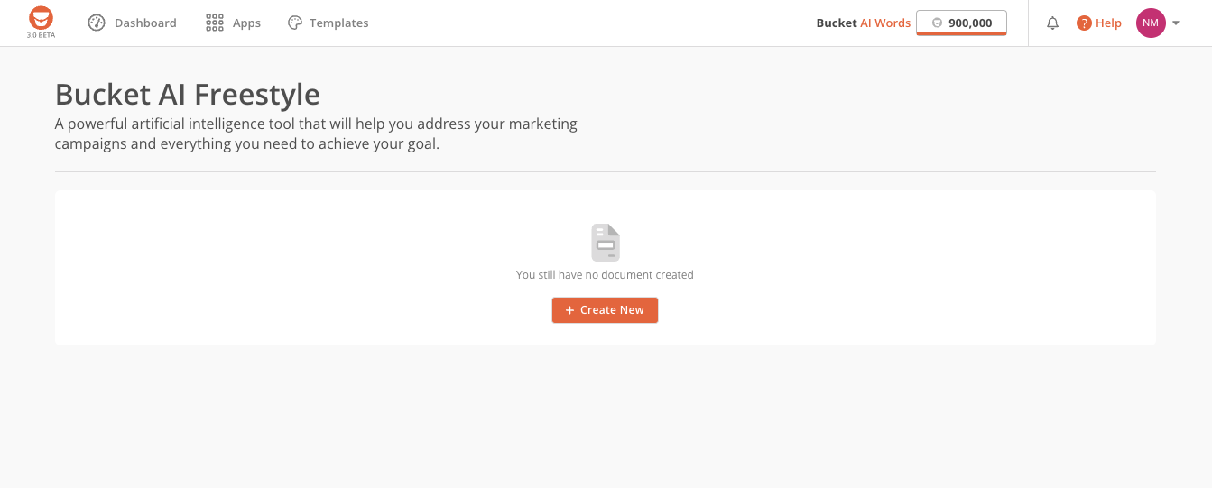This screenshot has height=488, width=1212.
Task: Click the "You still have no document created" message
Action: pyautogui.click(x=605, y=275)
